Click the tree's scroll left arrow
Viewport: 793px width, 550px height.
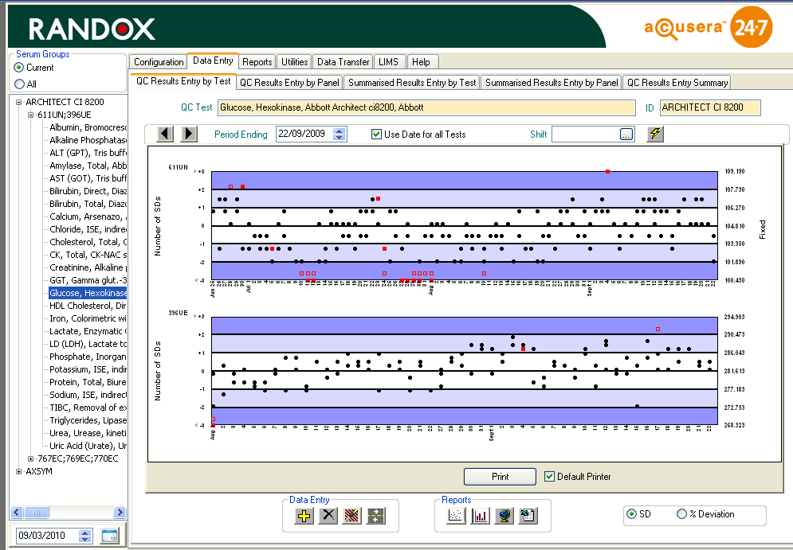(x=17, y=512)
